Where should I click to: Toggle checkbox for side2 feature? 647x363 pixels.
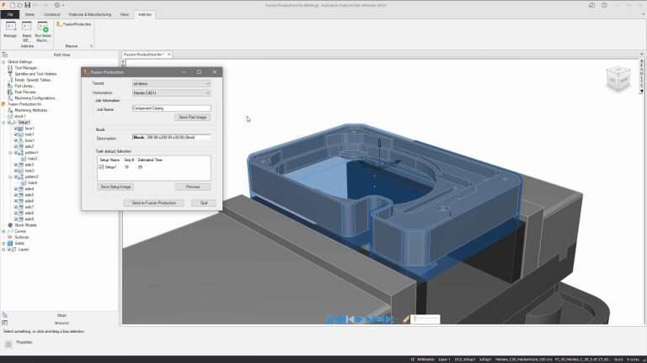point(16,146)
